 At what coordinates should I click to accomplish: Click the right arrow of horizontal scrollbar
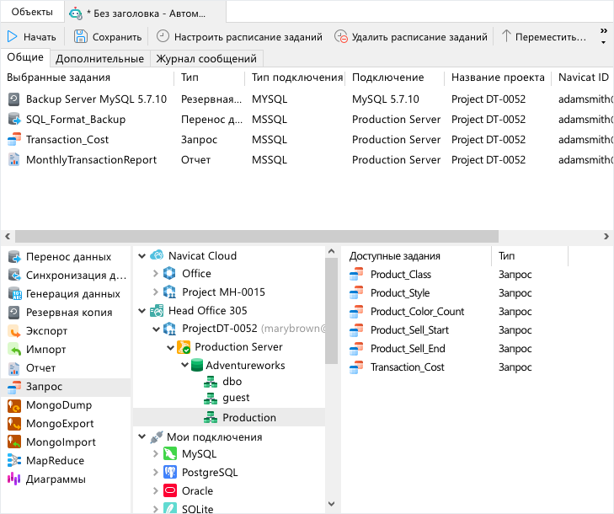pos(606,237)
